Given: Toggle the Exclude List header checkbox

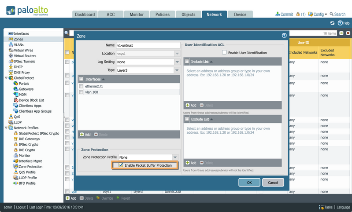Looking at the screenshot, I should pyautogui.click(x=187, y=119).
